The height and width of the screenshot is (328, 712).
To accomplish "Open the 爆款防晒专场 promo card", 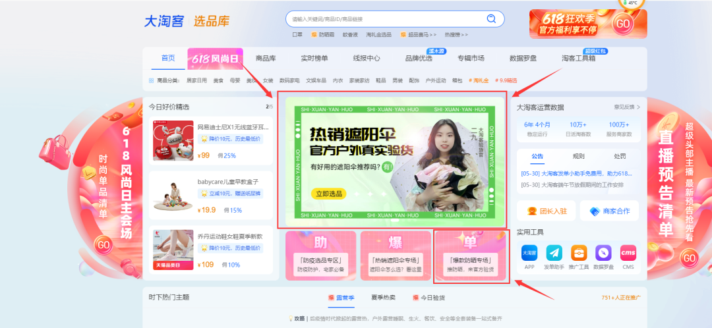I will coord(471,257).
